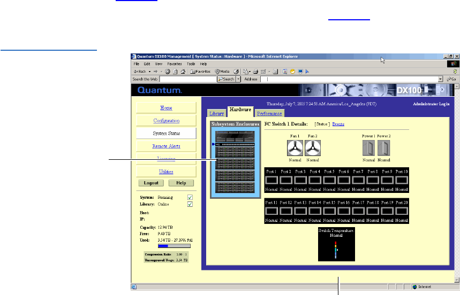Image resolution: width=460 pixels, height=295 pixels.
Task: Open the View menu
Action: [159, 64]
